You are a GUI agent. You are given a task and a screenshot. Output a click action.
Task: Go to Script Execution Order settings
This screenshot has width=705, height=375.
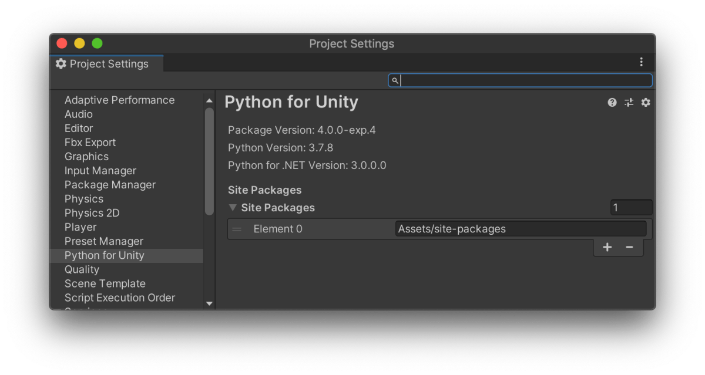[120, 298]
